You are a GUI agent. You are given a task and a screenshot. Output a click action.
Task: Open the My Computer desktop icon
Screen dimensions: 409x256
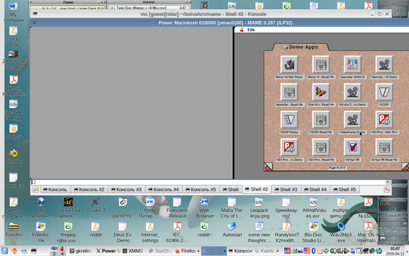(13, 13)
